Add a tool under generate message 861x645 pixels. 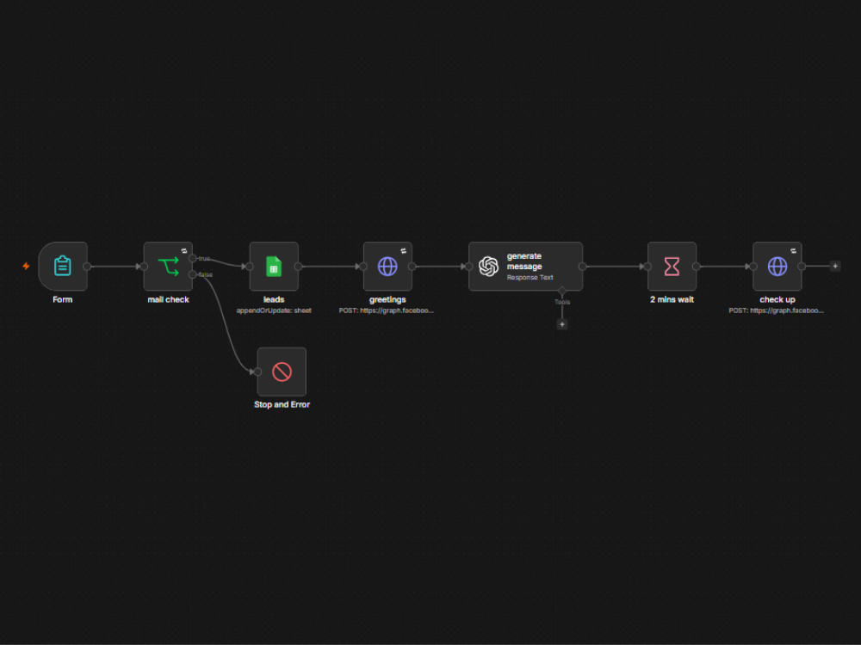point(561,325)
